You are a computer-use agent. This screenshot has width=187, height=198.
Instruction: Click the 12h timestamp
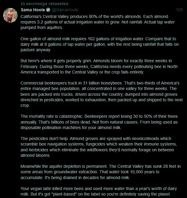pyautogui.click(x=179, y=10)
